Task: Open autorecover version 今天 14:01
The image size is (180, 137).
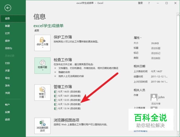Action: (67, 96)
